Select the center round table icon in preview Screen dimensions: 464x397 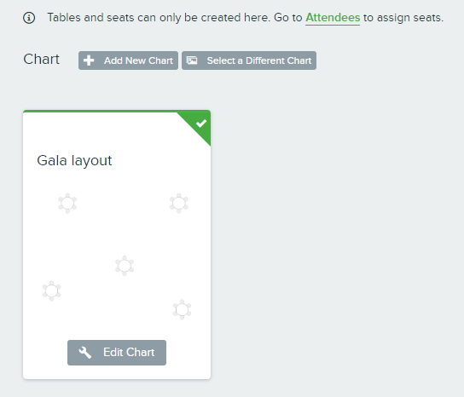coord(125,266)
